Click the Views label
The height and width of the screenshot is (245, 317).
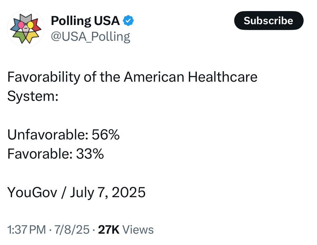point(138,230)
